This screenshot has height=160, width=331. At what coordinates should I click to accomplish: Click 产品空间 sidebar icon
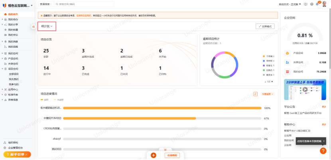[x=6, y=59]
